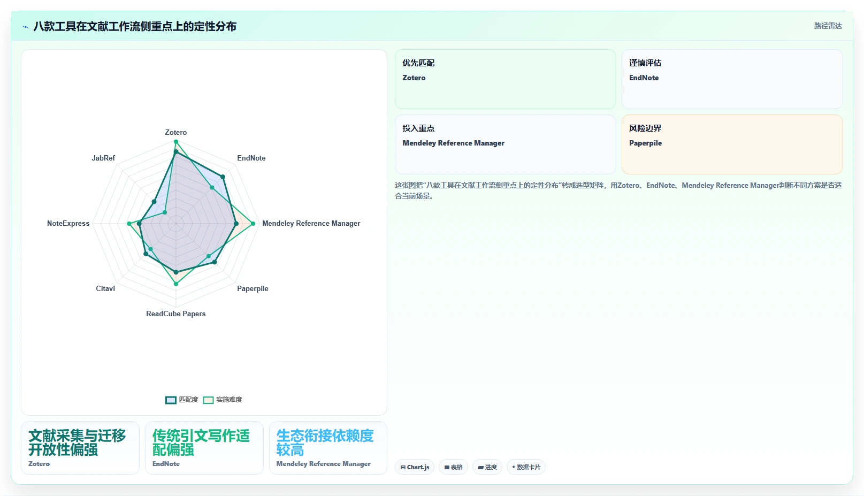Open the 谨慎评估 EndNote card

pyautogui.click(x=732, y=79)
